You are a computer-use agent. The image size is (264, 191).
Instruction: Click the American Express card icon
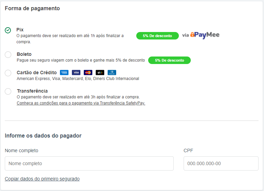64,73
